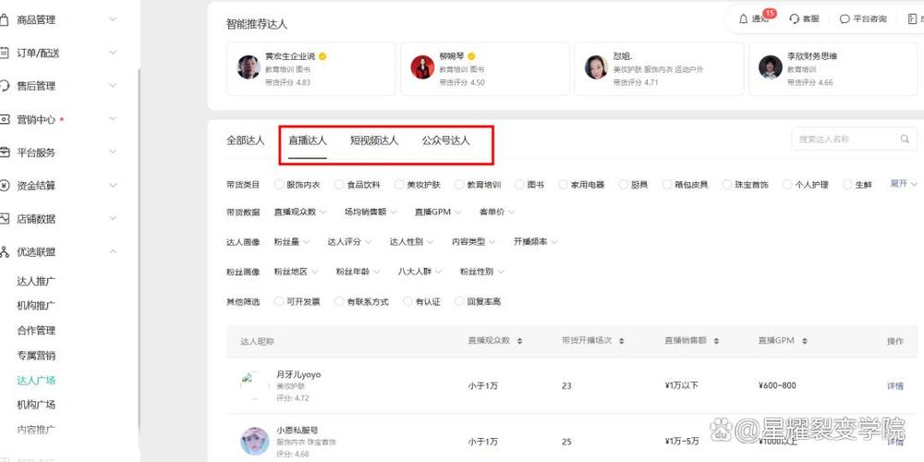This screenshot has width=924, height=462.
Task: Click 黄宏生企业说 avatar
Action: 249,67
